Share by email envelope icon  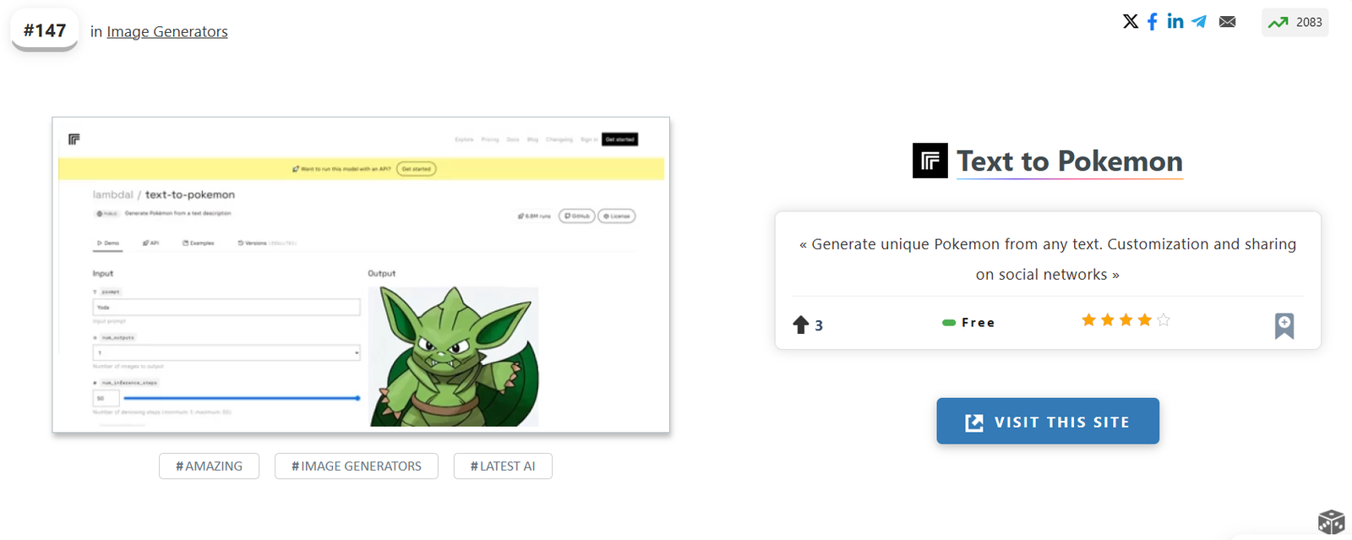(x=1228, y=22)
